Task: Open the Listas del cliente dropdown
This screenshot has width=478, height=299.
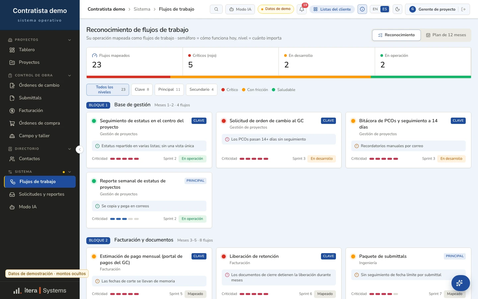Action: pos(332,9)
